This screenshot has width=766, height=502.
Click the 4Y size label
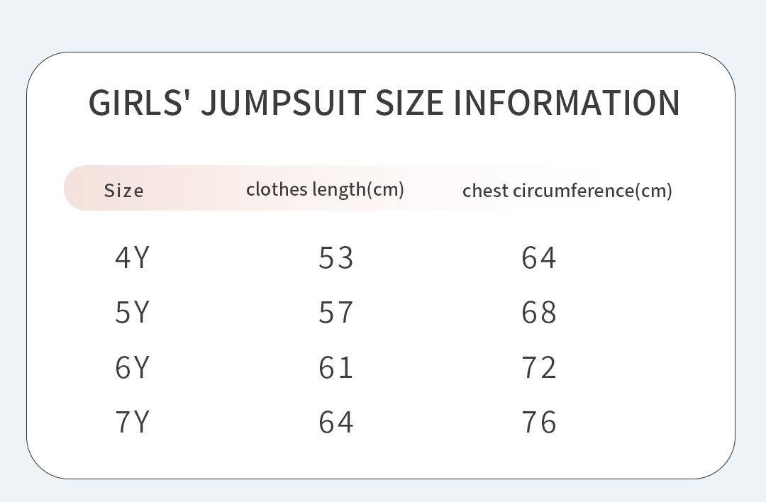pyautogui.click(x=132, y=257)
